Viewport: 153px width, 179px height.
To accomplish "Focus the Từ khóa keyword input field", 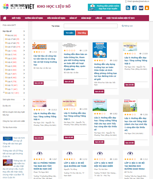I will click(91, 26).
